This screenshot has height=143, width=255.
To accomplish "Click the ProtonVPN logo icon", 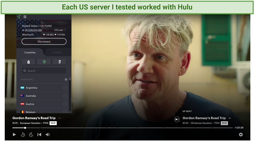I will [x=19, y=17].
